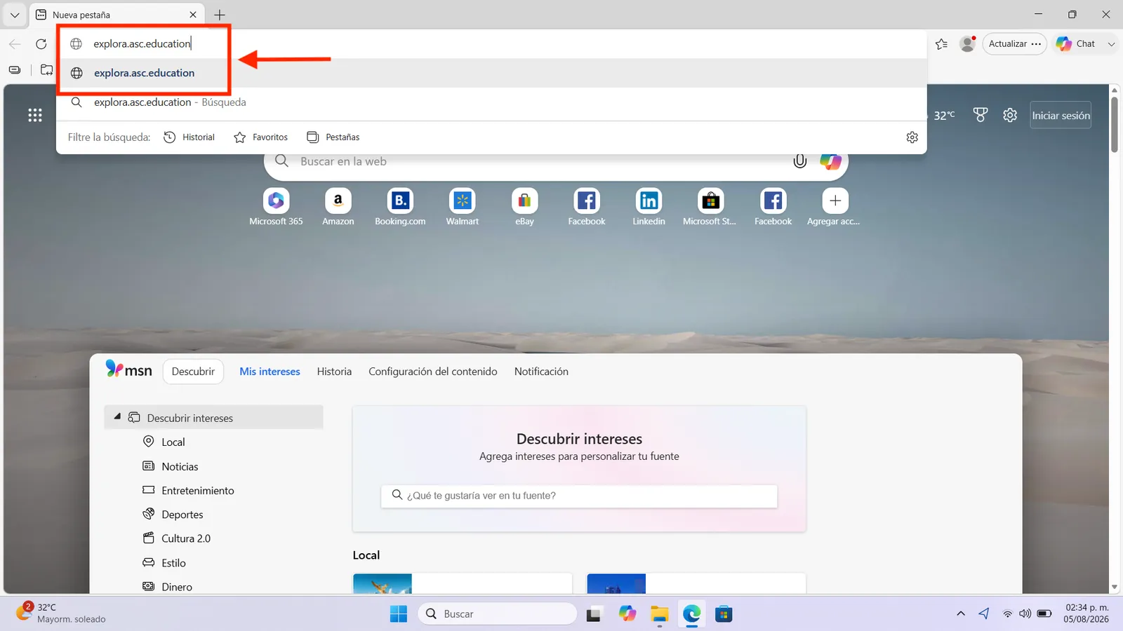1123x631 pixels.
Task: Click the 32°C weather reading on page
Action: pyautogui.click(x=944, y=115)
